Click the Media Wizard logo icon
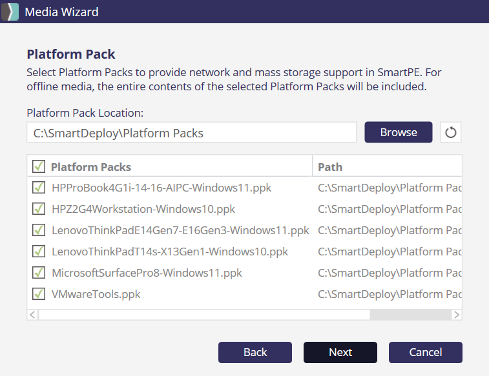The image size is (489, 376). [10, 12]
